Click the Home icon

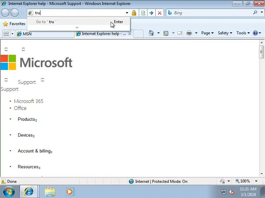[x=151, y=33]
